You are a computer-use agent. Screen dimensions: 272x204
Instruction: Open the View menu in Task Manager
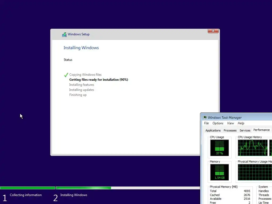pyautogui.click(x=231, y=123)
